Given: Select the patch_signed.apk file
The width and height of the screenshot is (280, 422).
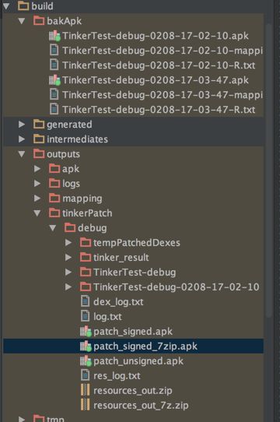Looking at the screenshot, I should point(133,332).
